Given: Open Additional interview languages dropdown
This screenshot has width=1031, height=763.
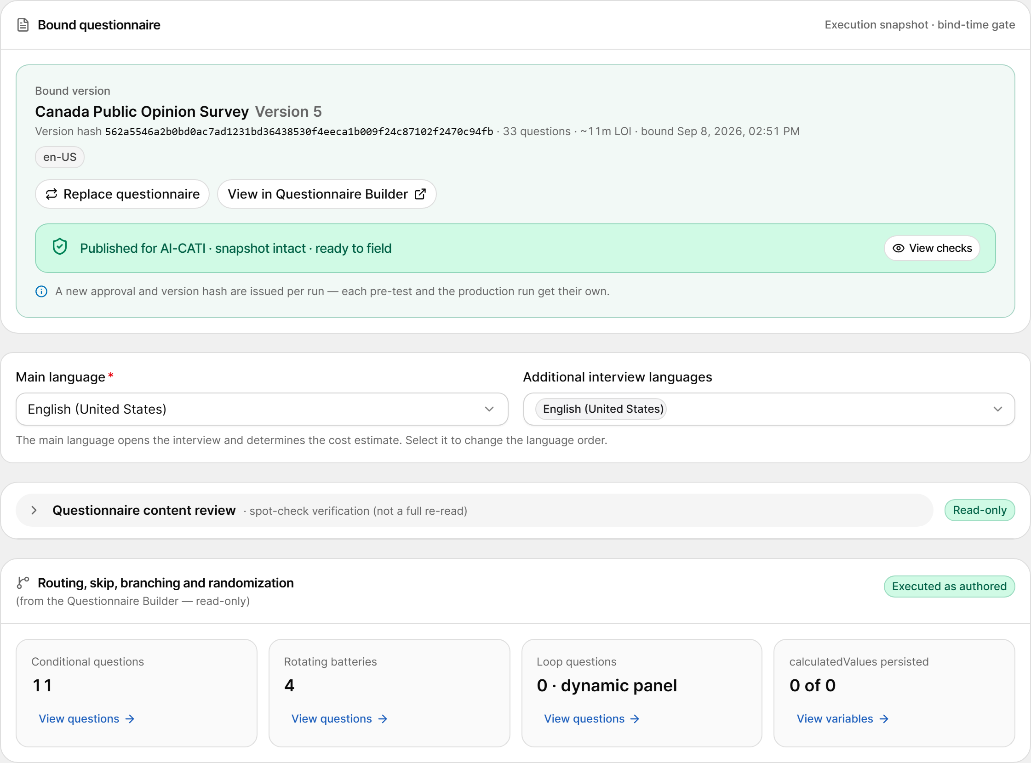Looking at the screenshot, I should coord(769,409).
